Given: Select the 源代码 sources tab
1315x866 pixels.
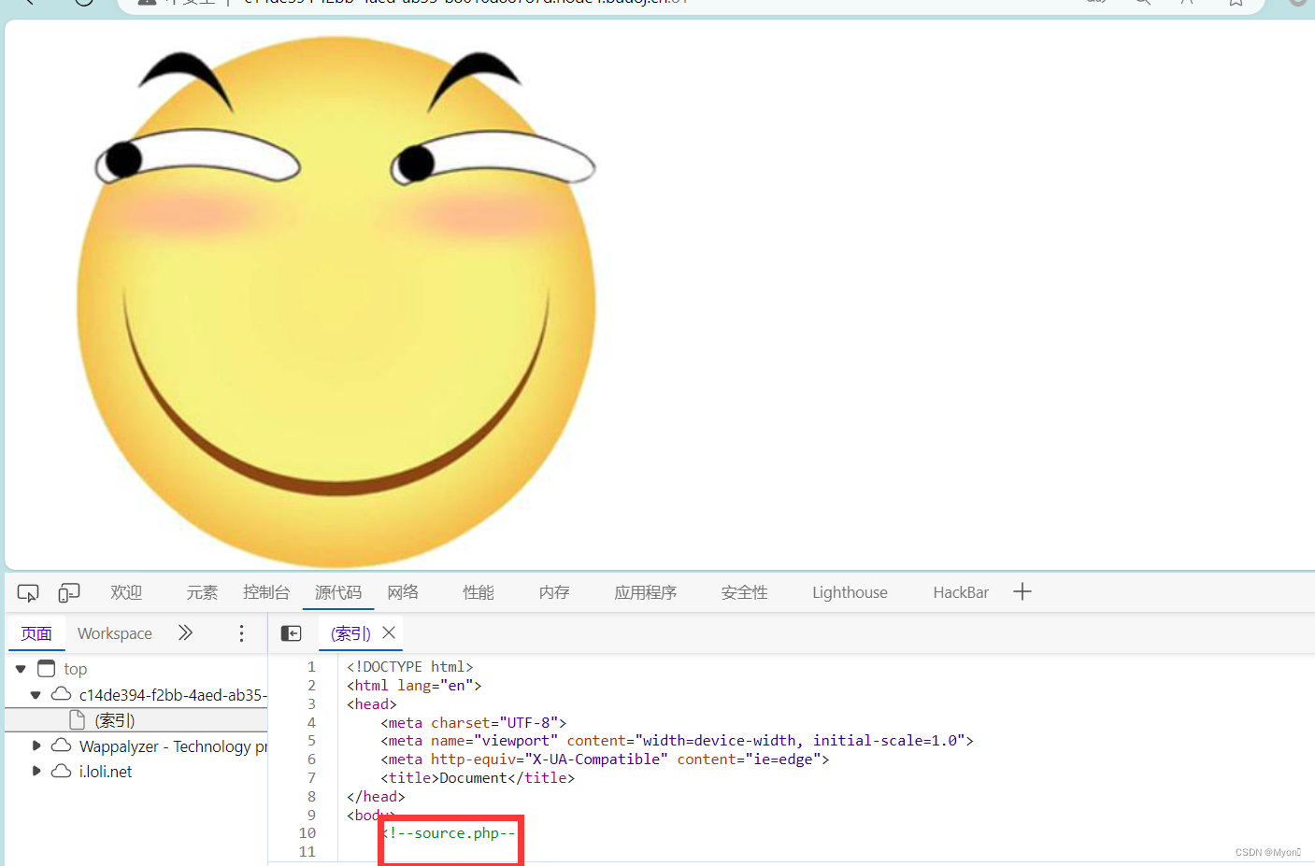Looking at the screenshot, I should 338,592.
